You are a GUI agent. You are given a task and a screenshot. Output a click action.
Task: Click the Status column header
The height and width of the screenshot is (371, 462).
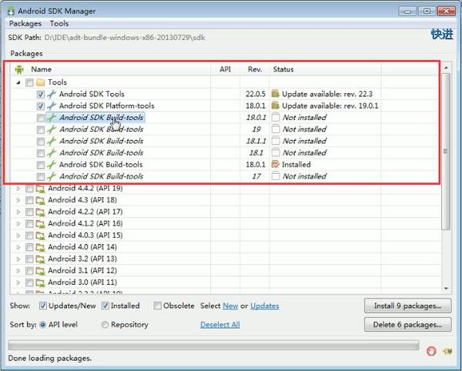click(325, 69)
